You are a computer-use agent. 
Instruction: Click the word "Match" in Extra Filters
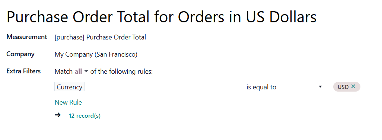coord(64,71)
